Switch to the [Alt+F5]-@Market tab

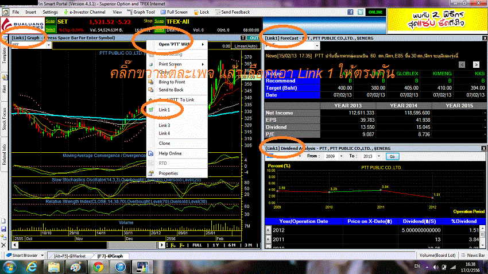[69, 256]
